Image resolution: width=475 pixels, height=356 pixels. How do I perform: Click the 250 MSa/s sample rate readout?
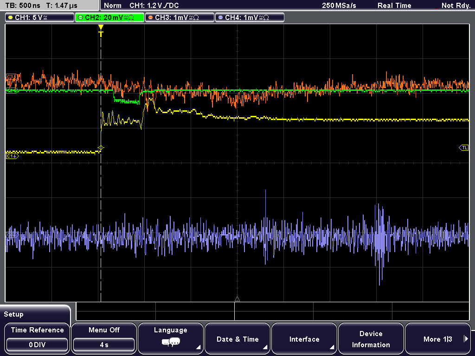pos(339,6)
